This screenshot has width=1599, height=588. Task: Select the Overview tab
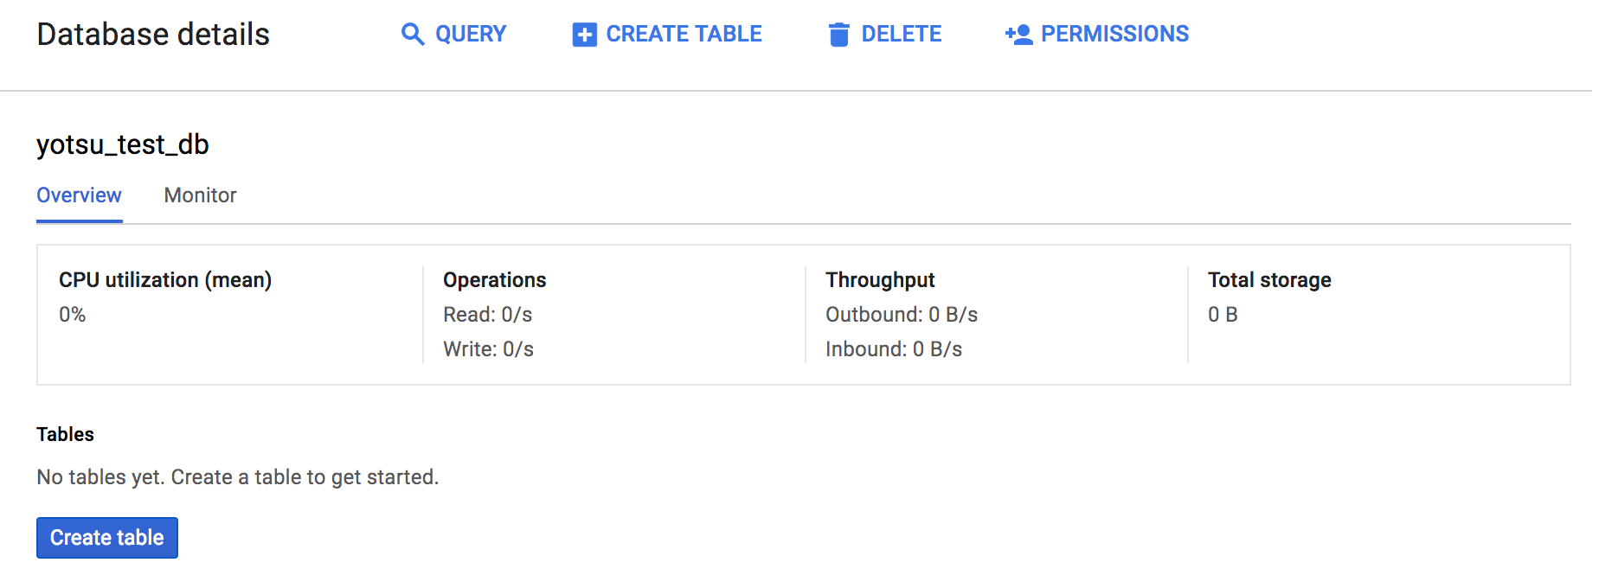tap(79, 195)
